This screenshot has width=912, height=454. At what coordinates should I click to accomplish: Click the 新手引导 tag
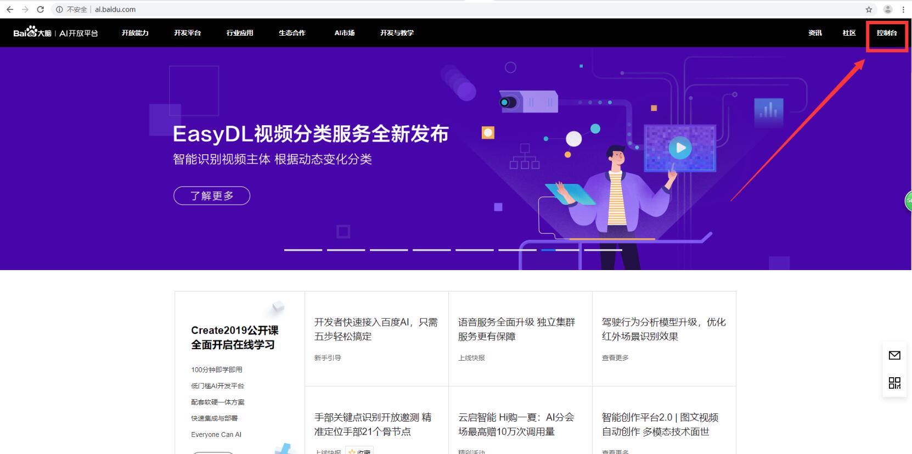(x=328, y=358)
